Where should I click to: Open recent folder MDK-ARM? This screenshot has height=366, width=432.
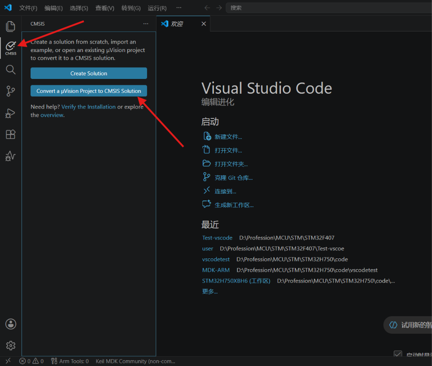coord(216,270)
